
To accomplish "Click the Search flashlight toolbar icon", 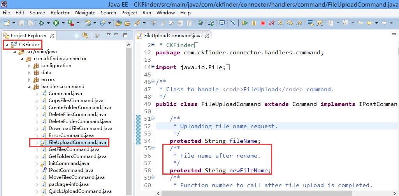I will 137,23.
